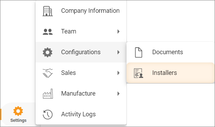Click the Sales handshake icon
215x127 pixels.
click(x=48, y=73)
